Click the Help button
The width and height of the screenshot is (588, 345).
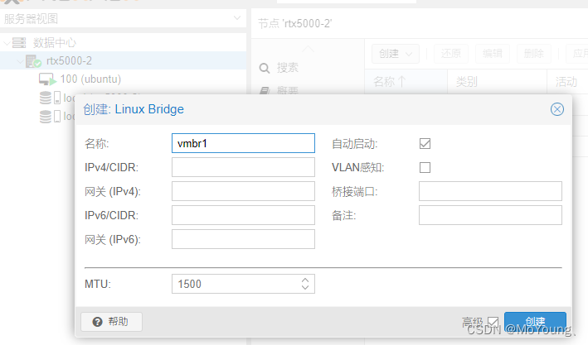(x=112, y=322)
